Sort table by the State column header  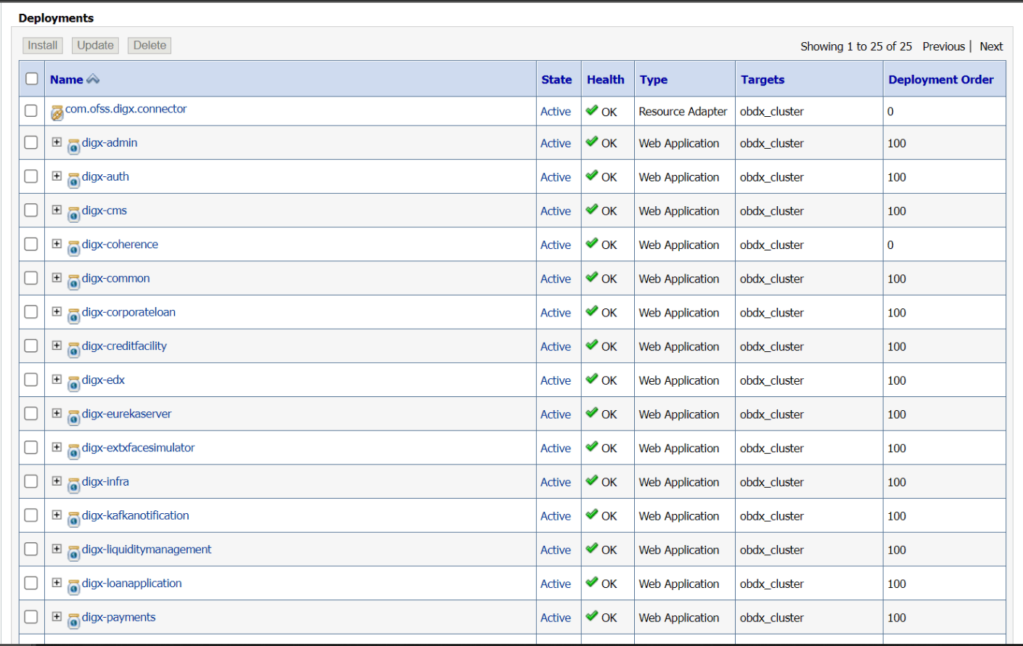coord(556,80)
